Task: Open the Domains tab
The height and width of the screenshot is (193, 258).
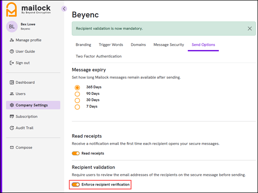Action: 138,44
